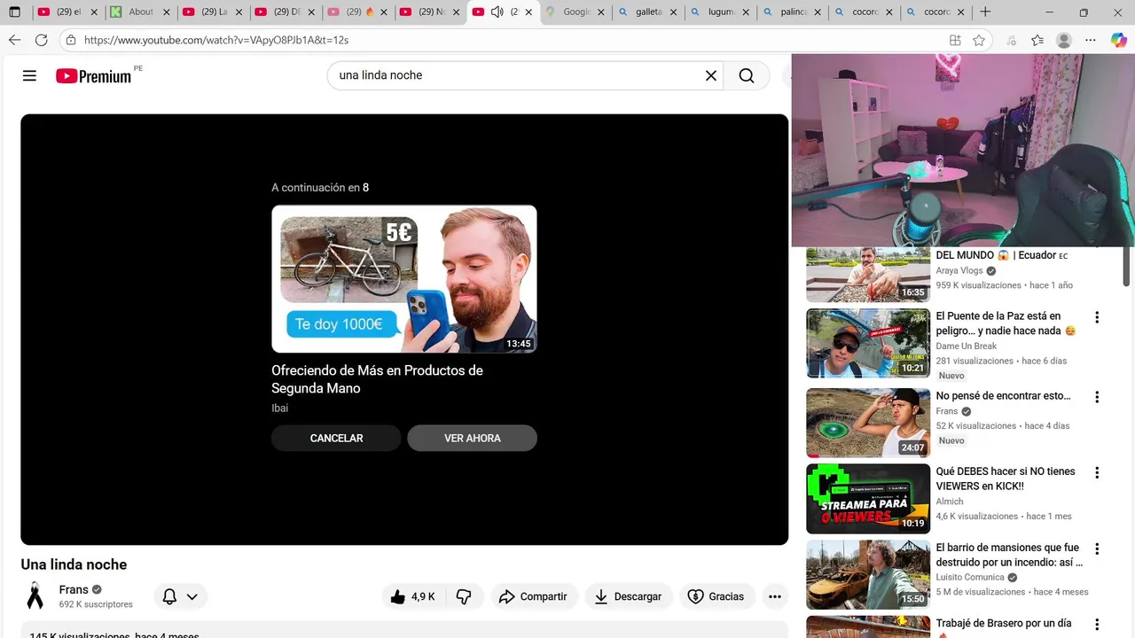Open the browser split screen icon

coord(955,40)
